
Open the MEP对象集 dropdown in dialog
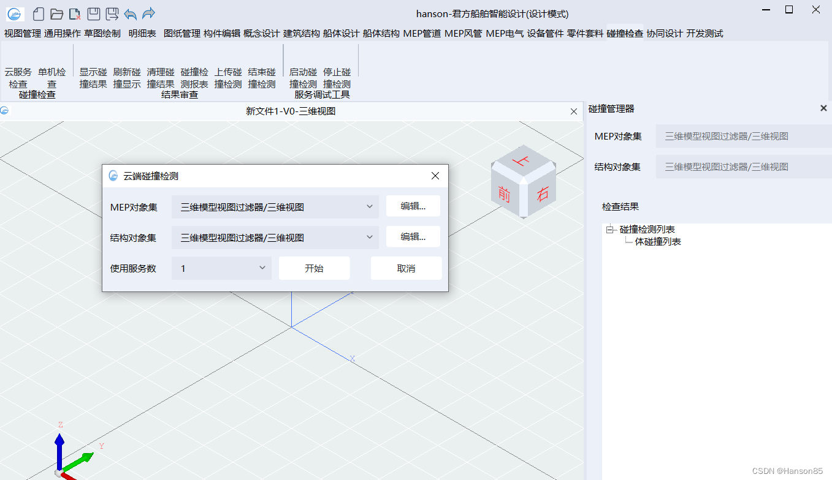(275, 207)
